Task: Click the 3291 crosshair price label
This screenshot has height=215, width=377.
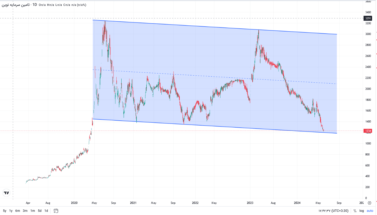Action: click(368, 18)
